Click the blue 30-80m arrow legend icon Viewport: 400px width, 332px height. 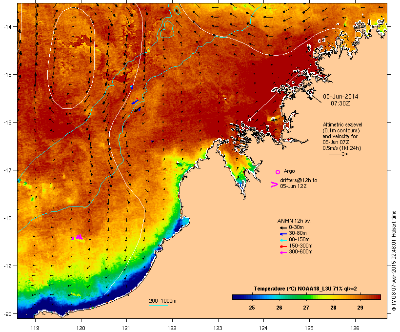point(283,234)
